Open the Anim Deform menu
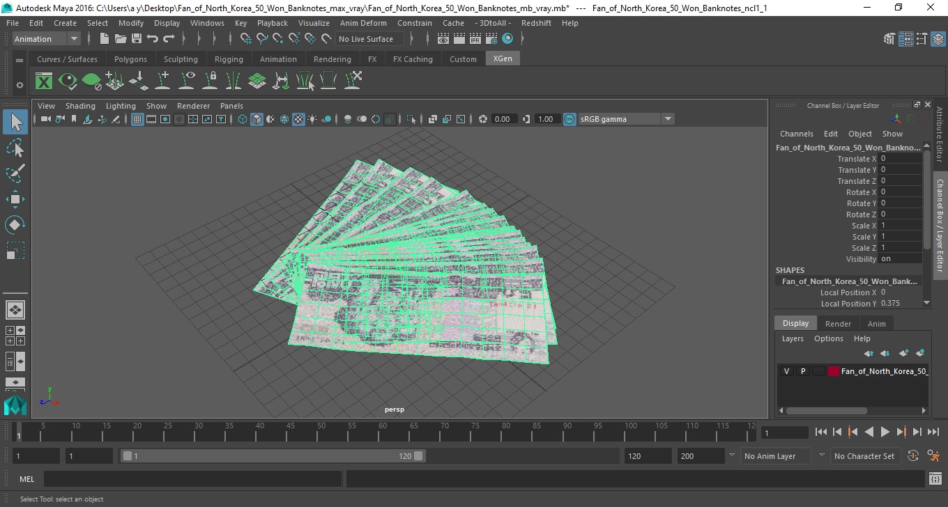Viewport: 948px width, 507px height. pyautogui.click(x=363, y=23)
